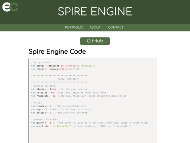This screenshot has width=190, height=143.
Task: Open the CONTACT navigation link
Action: (116, 27)
